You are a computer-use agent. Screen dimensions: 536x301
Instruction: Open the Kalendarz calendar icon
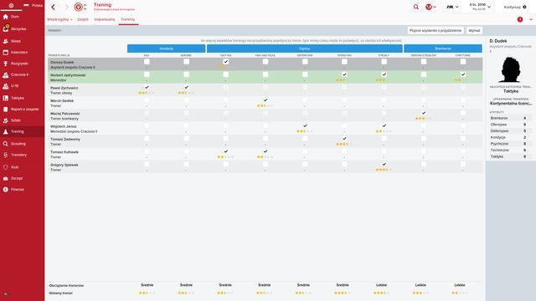pyautogui.click(x=6, y=52)
